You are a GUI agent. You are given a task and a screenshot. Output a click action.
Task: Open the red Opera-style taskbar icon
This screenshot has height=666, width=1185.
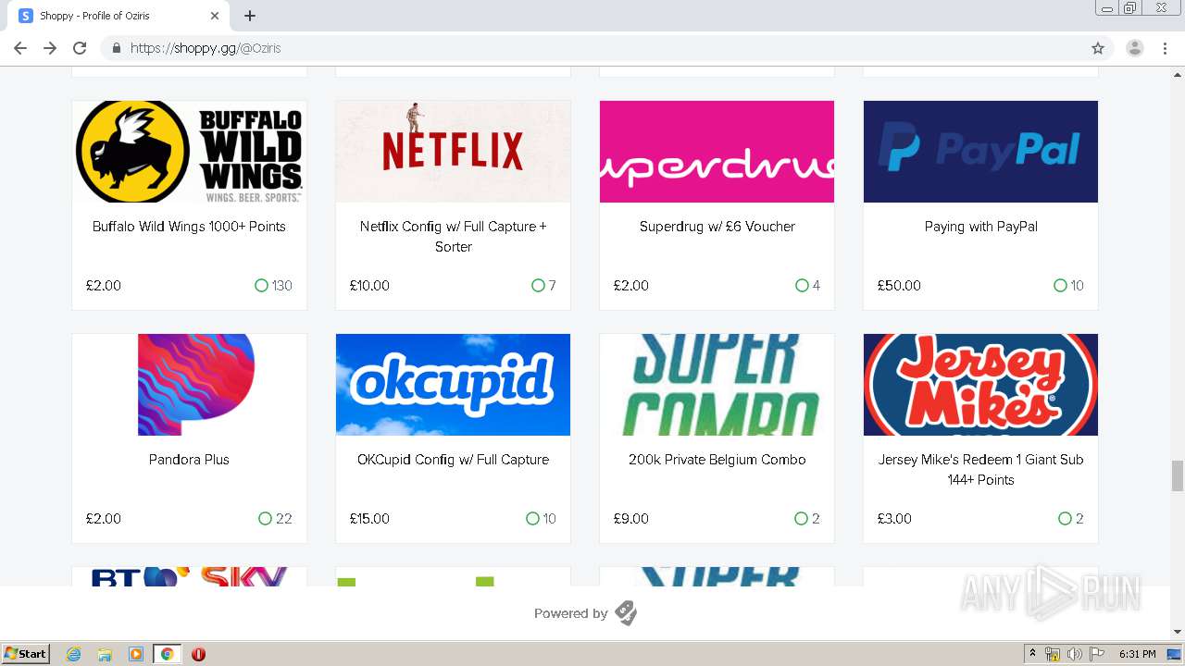tap(198, 654)
